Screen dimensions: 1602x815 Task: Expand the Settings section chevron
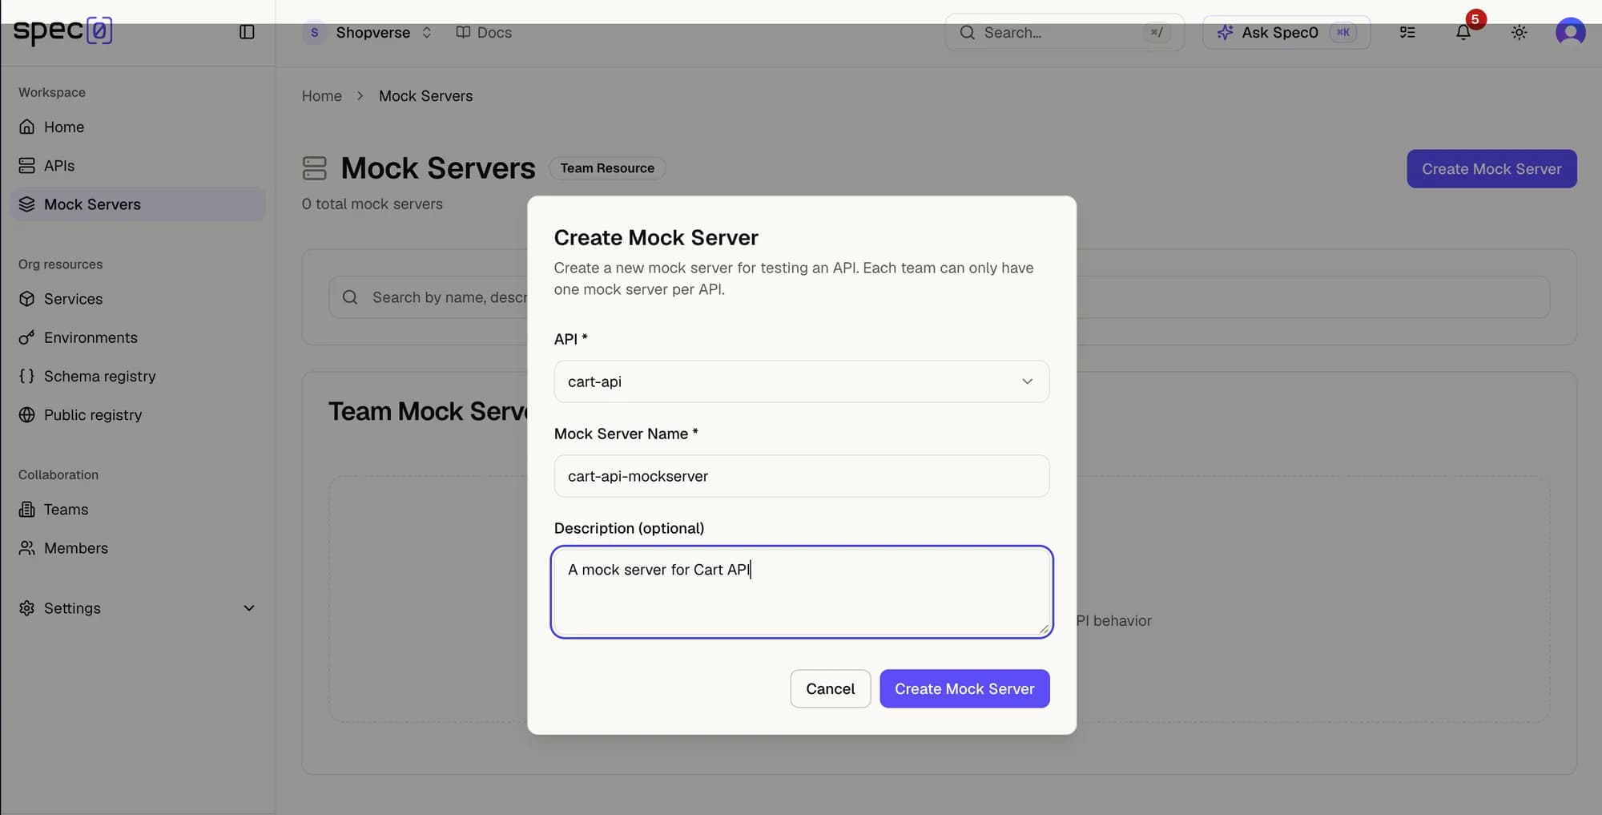[x=249, y=608]
